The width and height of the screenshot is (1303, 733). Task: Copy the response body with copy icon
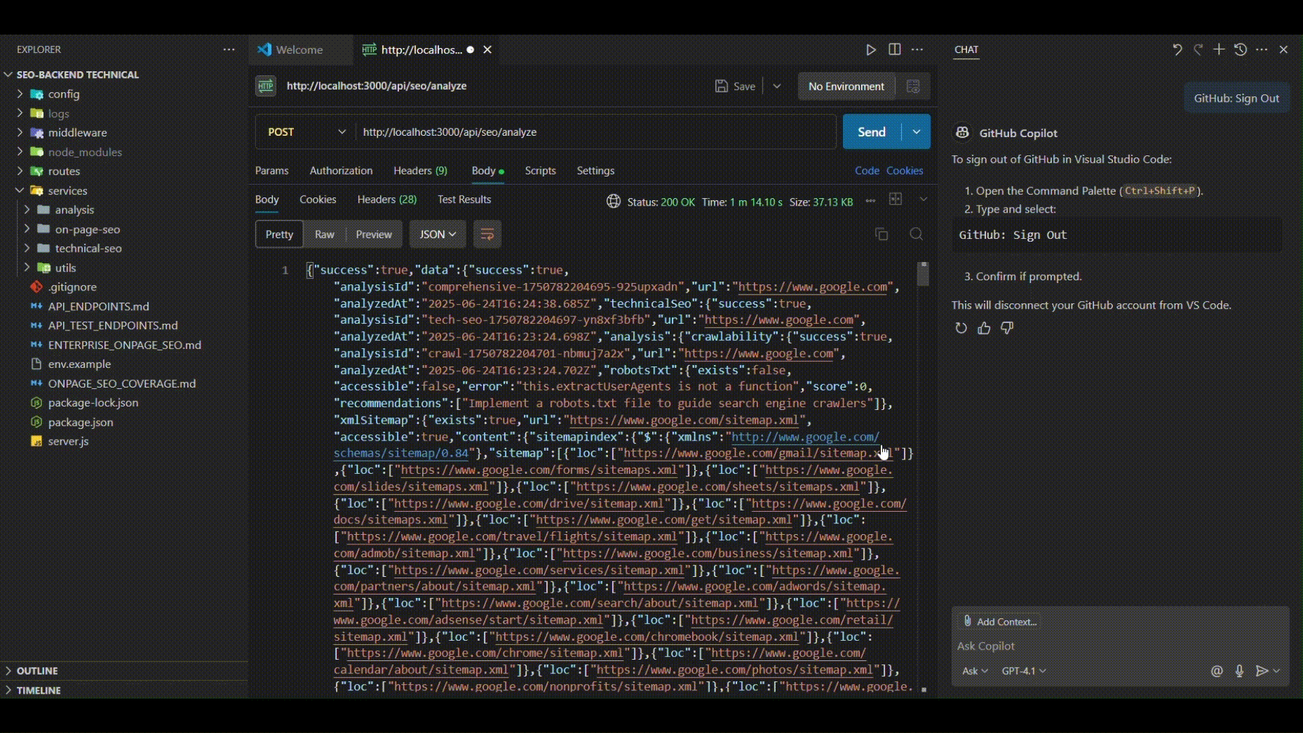tap(882, 234)
